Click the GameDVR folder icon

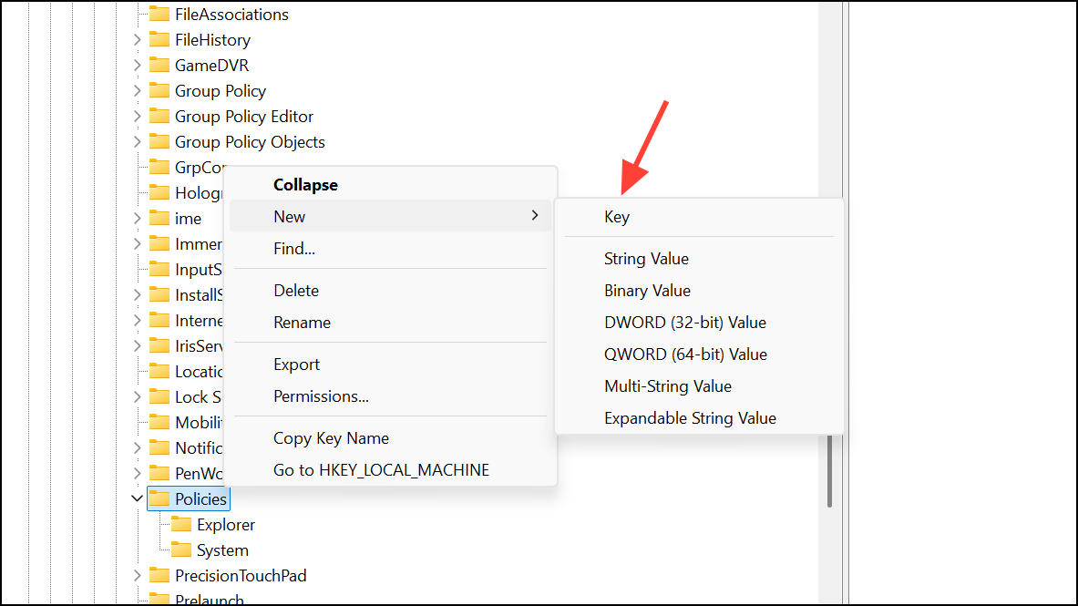[x=159, y=65]
